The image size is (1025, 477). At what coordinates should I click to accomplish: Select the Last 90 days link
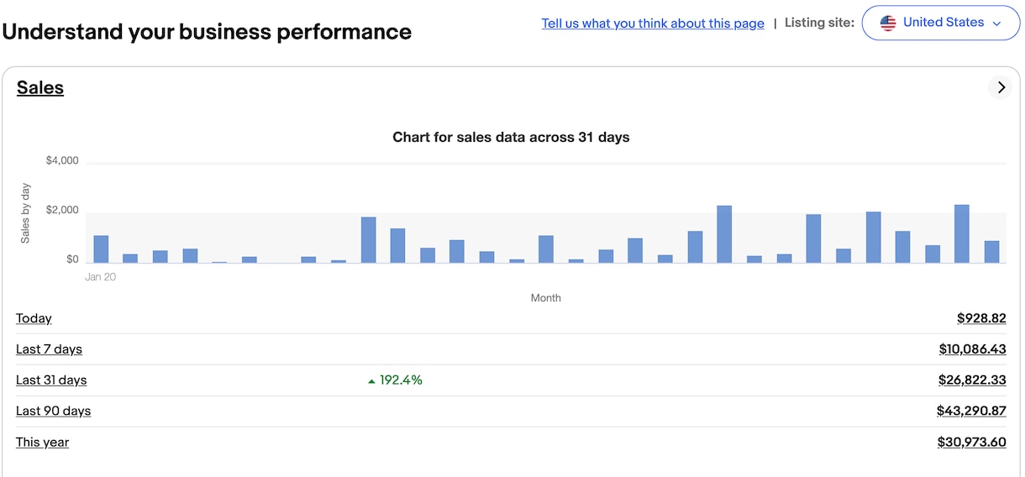[x=53, y=411]
